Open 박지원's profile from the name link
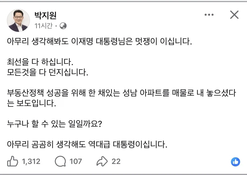The height and width of the screenshot is (175, 247). pyautogui.click(x=45, y=16)
